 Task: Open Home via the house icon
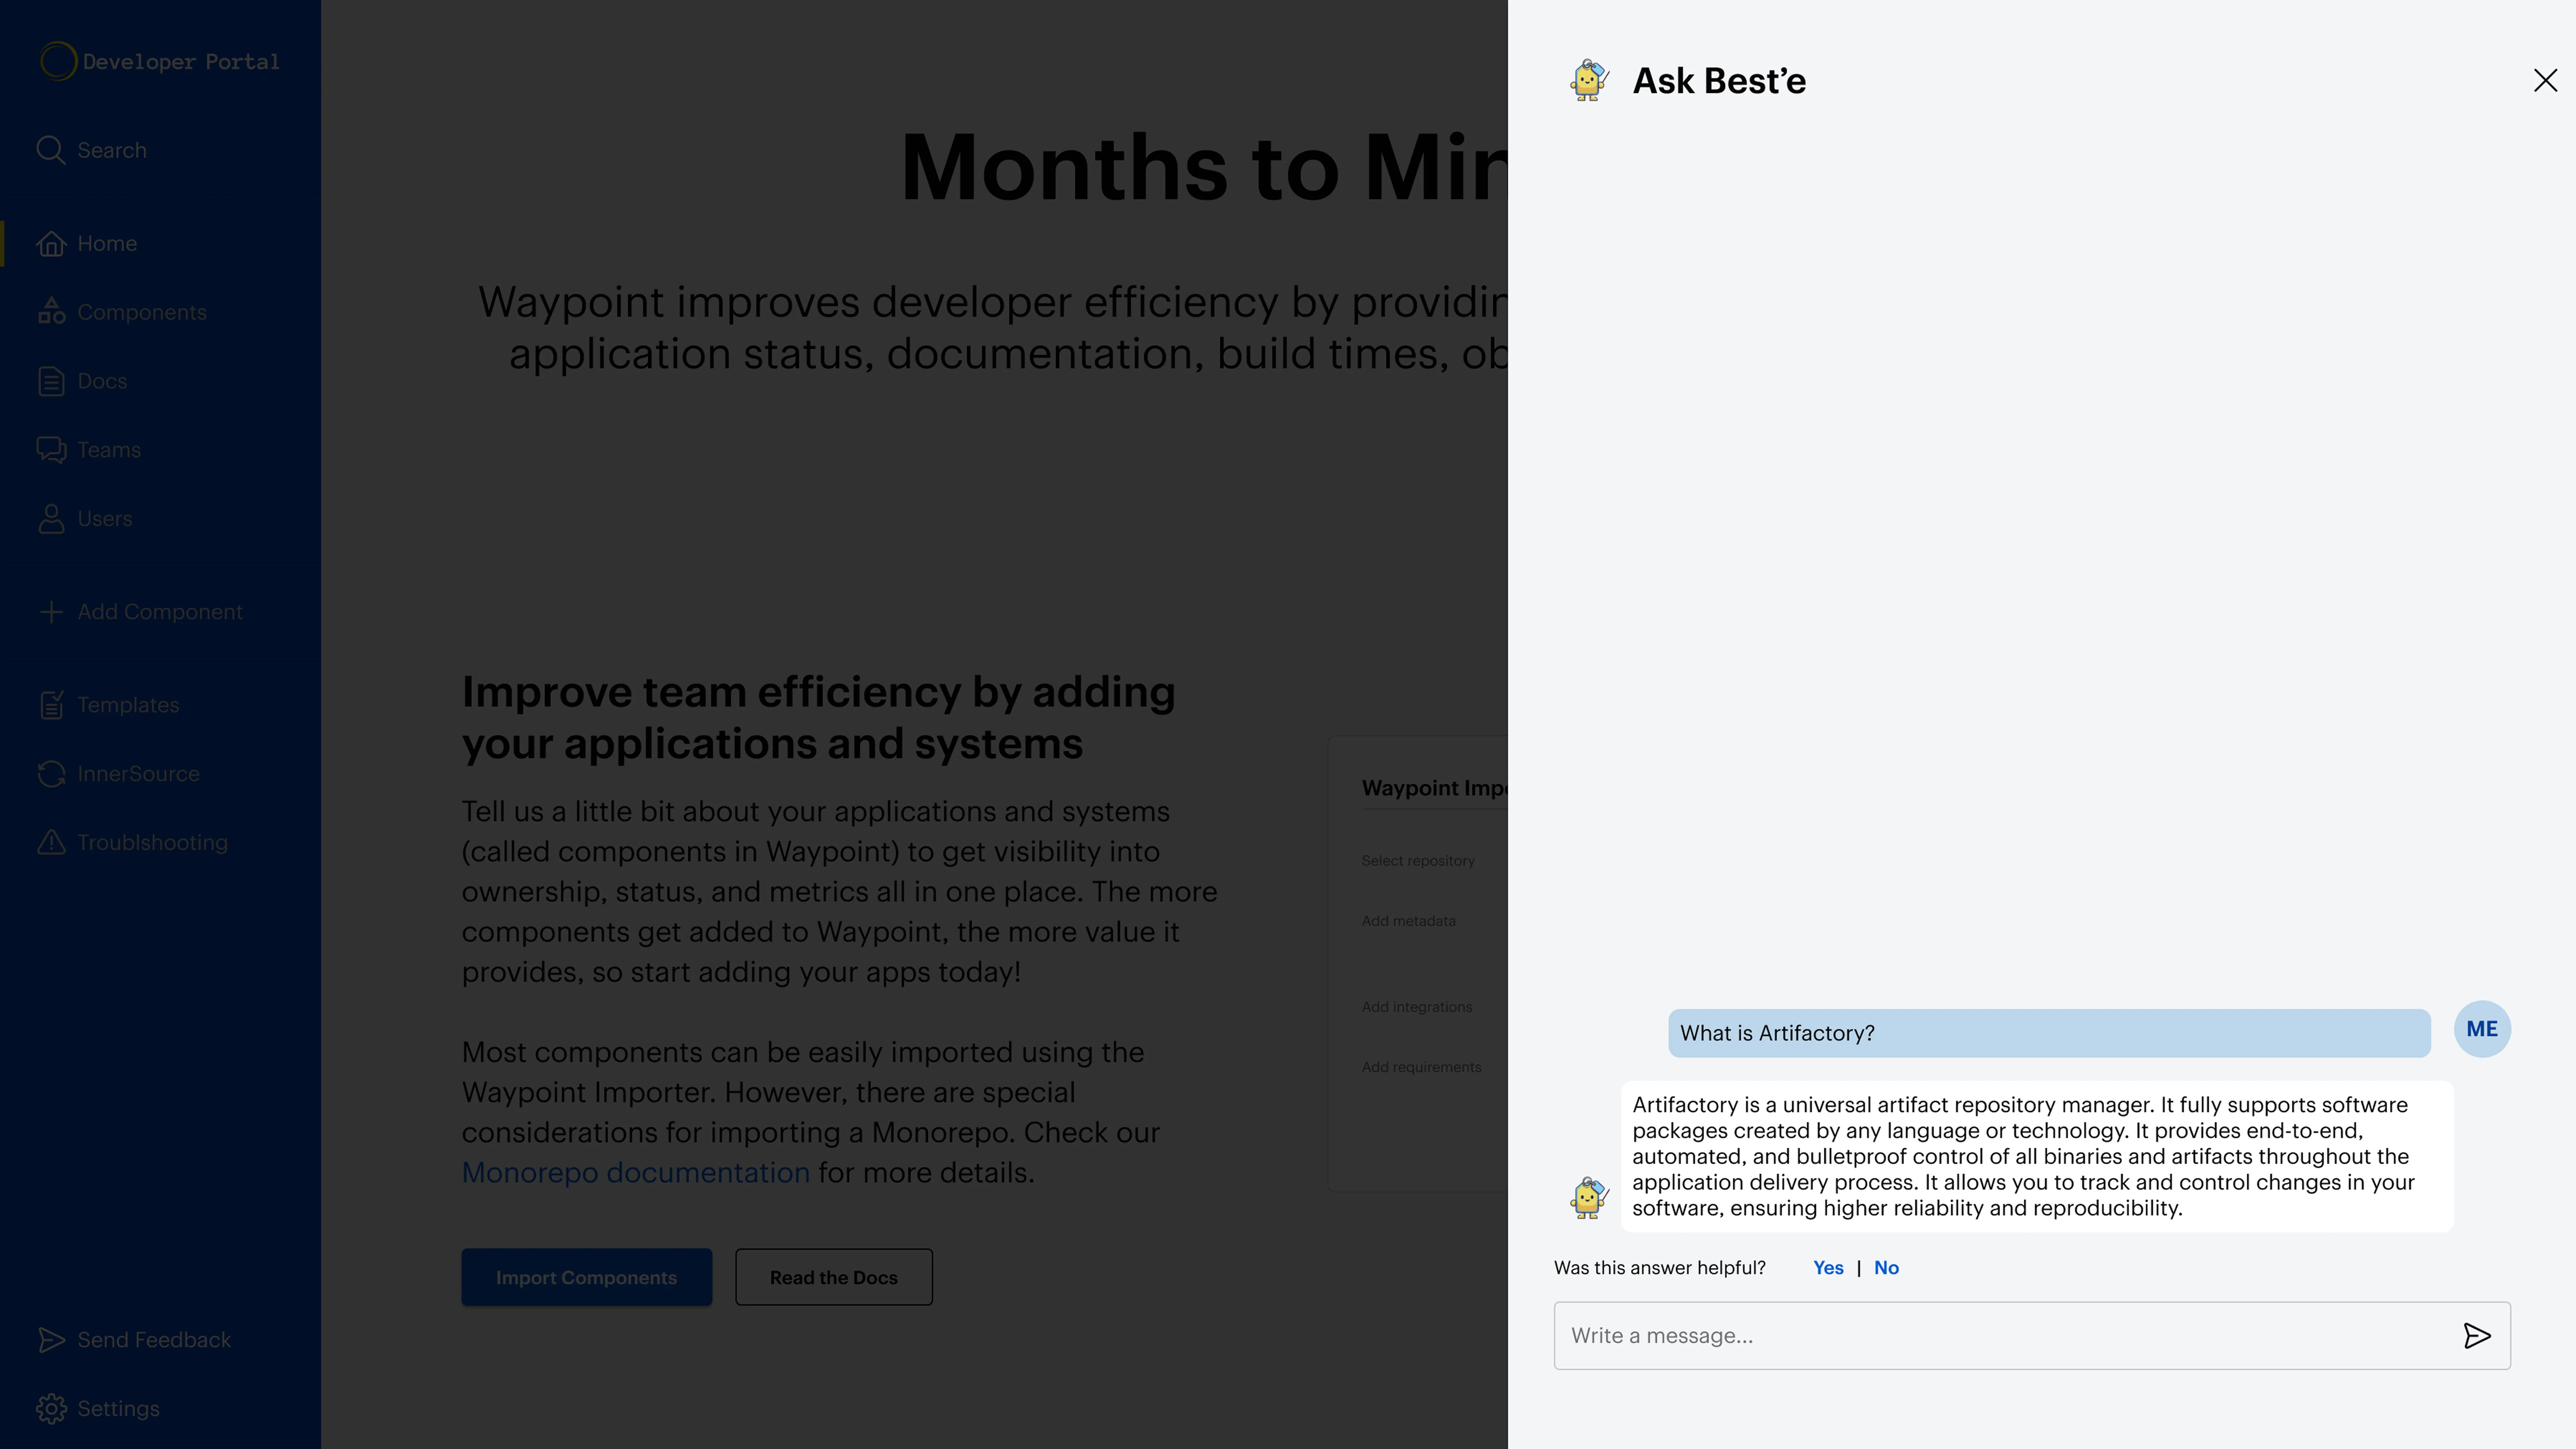pyautogui.click(x=51, y=243)
